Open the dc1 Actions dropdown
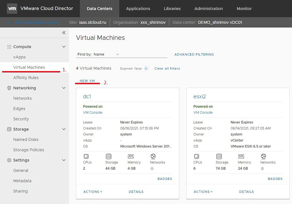 pyautogui.click(x=93, y=192)
